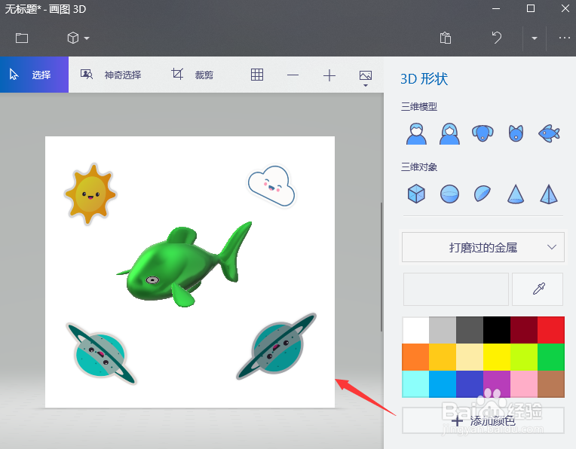Insert the dog 3D model
The image size is (576, 449).
(x=483, y=133)
